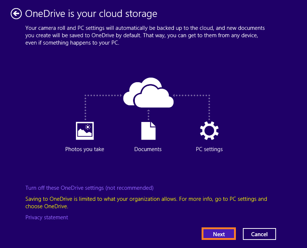Turn off these OneDrive settings link

[90, 188]
